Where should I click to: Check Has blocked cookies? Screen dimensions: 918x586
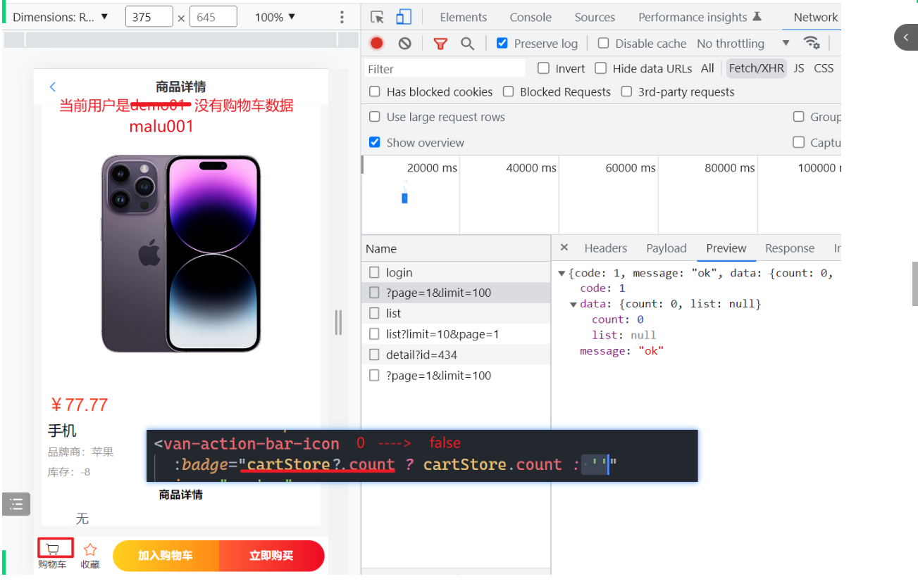click(375, 91)
